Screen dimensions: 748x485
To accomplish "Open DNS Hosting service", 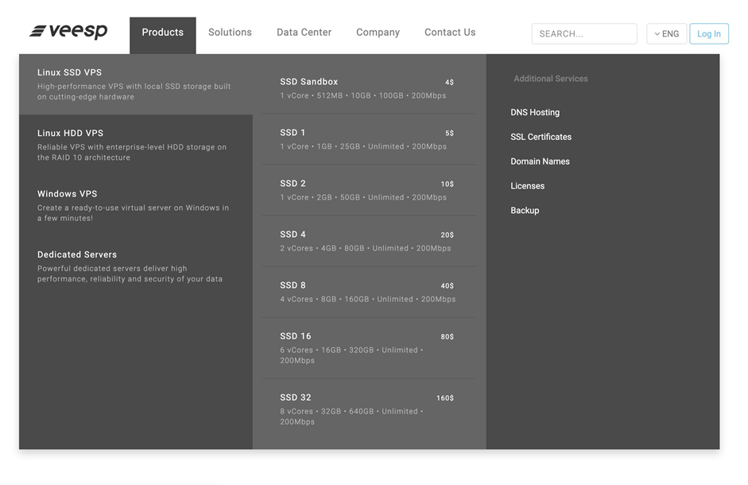I will pyautogui.click(x=535, y=112).
